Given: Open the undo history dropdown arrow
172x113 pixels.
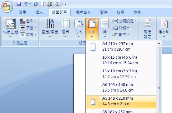Looking at the screenshot, I should point(30,4).
